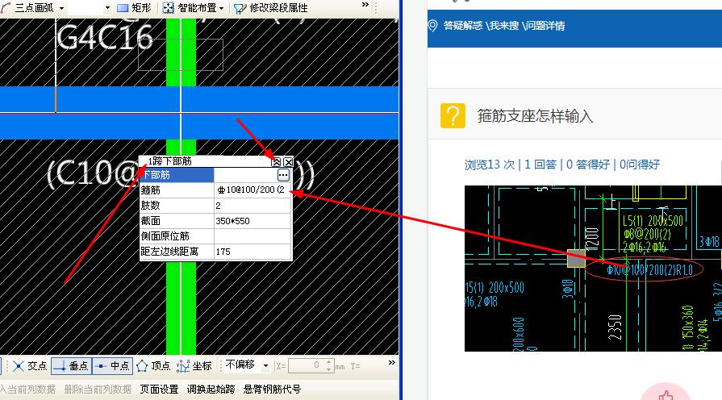The width and height of the screenshot is (722, 400).
Task: Select the 下部筋 property row label
Action: point(177,175)
